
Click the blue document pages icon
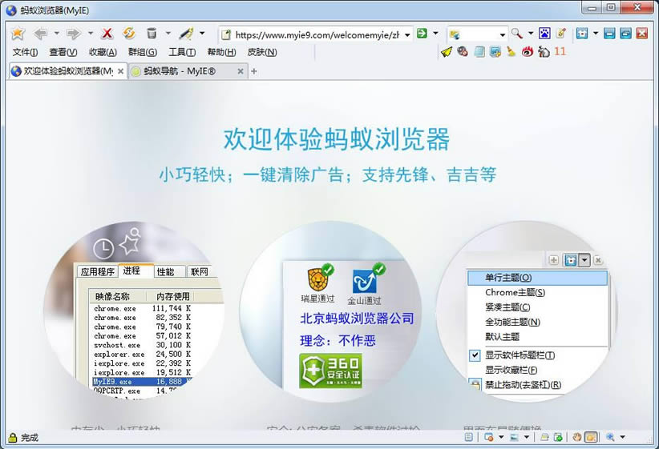[479, 51]
